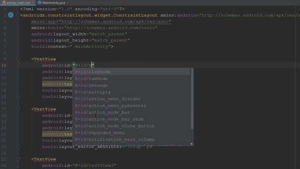
Task: Collapse the first TextView tag at line 9
Action: click(18, 59)
